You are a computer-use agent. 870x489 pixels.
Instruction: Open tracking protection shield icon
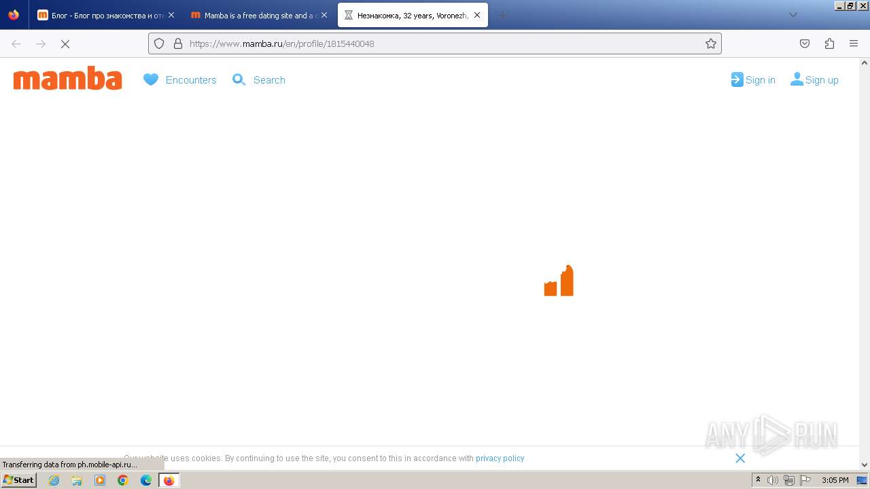[x=159, y=43]
